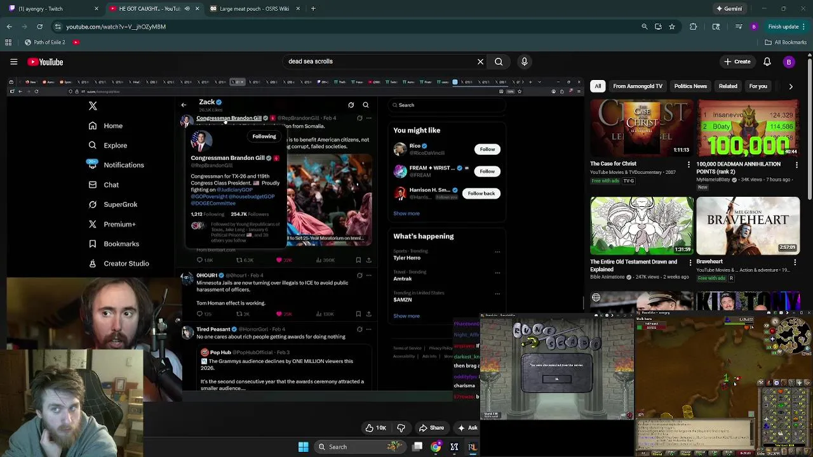813x457 pixels.
Task: Open the 100,000 Deadman Annihilation thumbnail
Action: [748, 128]
